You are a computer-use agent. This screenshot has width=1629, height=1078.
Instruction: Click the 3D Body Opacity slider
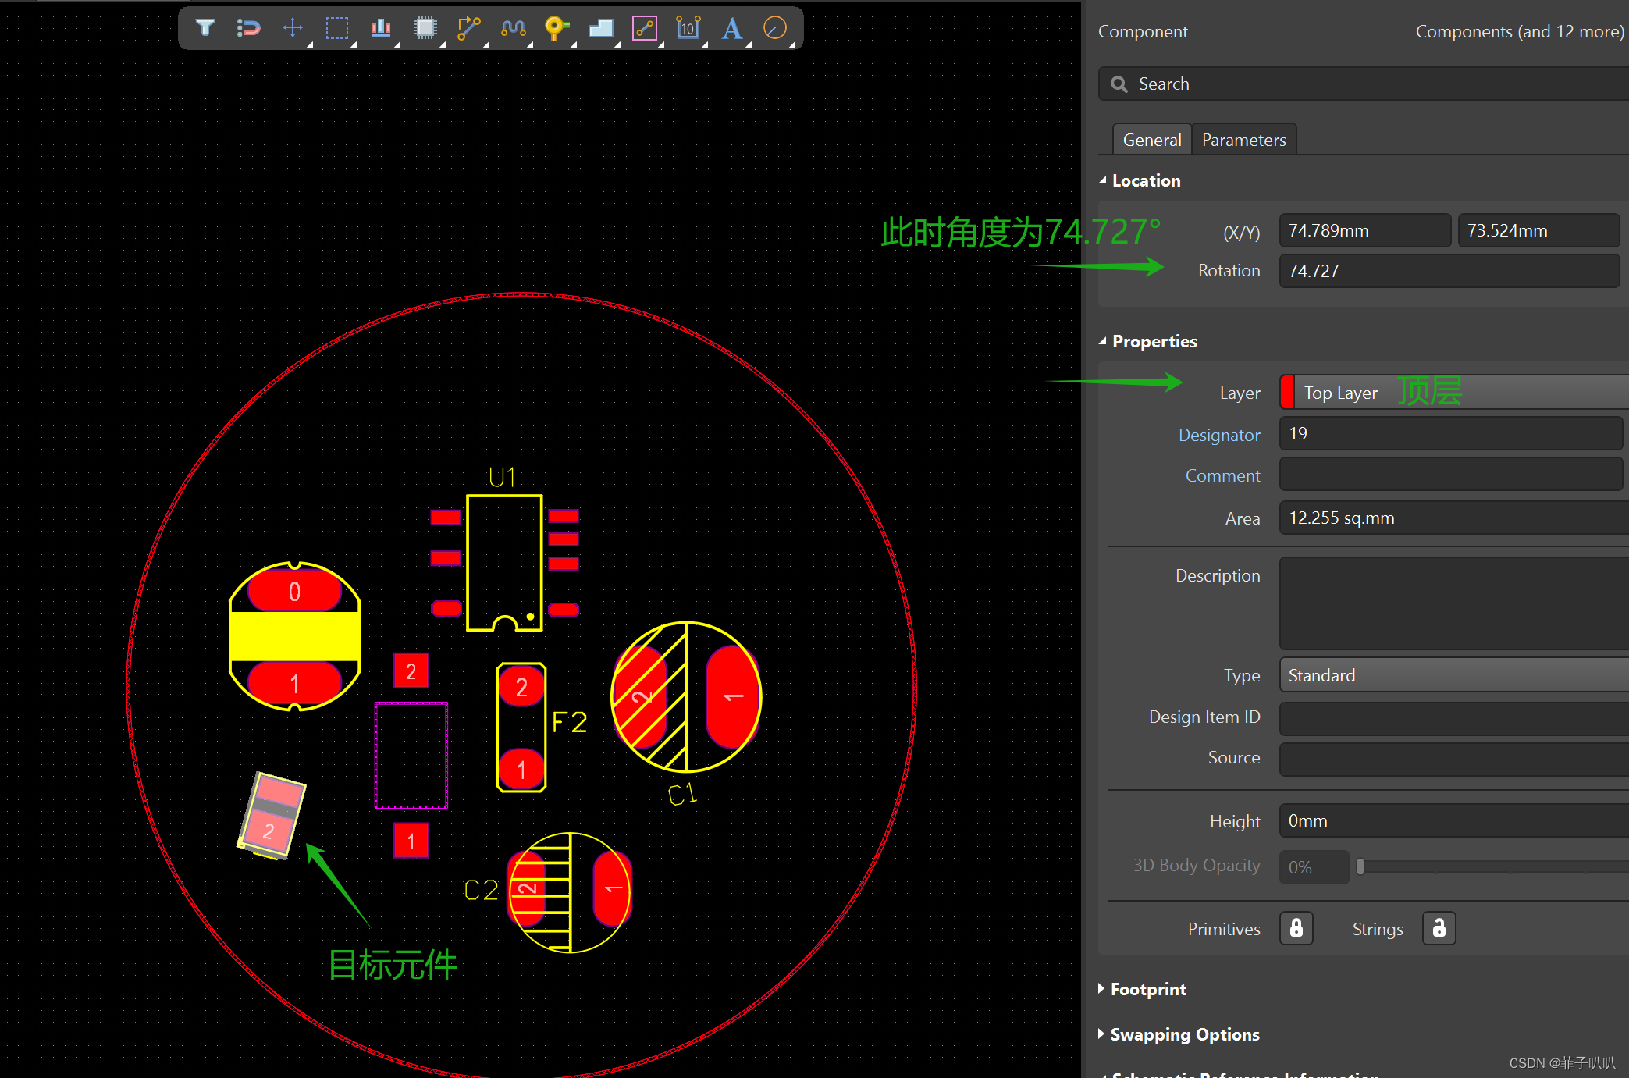coord(1483,866)
